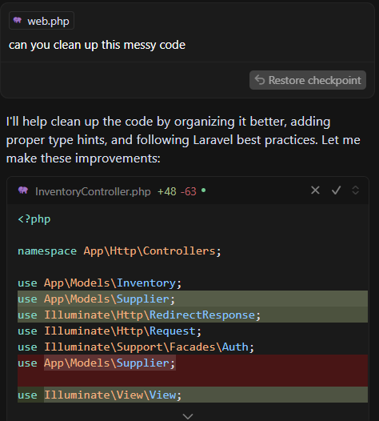Reject changes with the X icon
Screen dimensions: 379x421
(315, 190)
